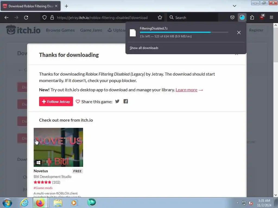Viewport: 278px width, 208px height.
Task: List all tabs with the chevron
Action: point(234,6)
